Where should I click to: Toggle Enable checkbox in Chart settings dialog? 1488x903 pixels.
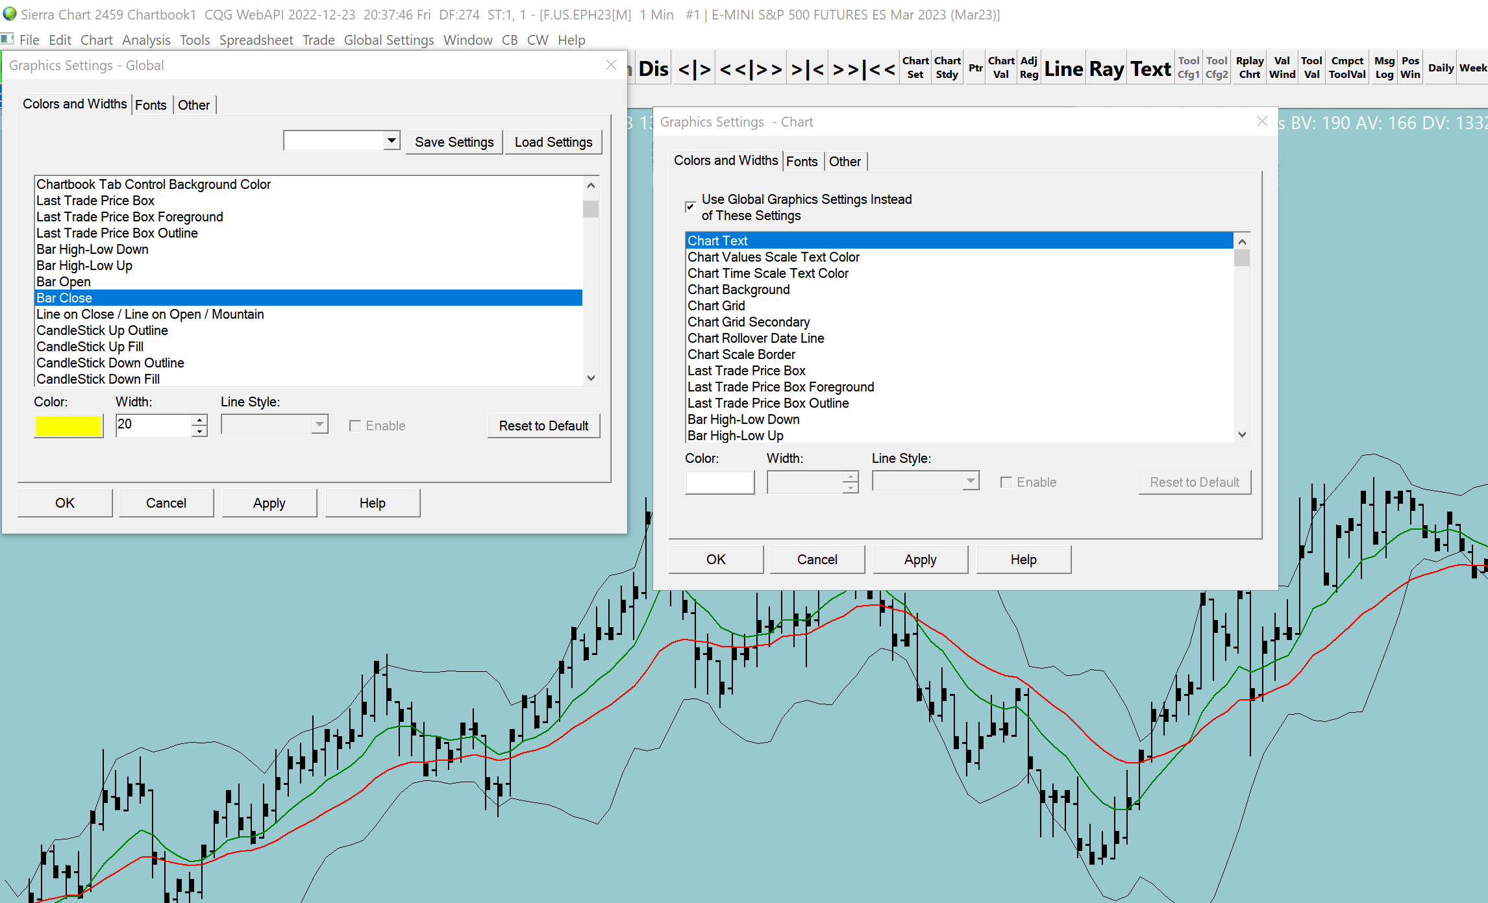coord(1006,482)
